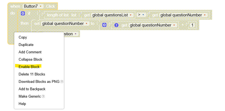Expand the global questionsList variable dropdown

[130, 15]
